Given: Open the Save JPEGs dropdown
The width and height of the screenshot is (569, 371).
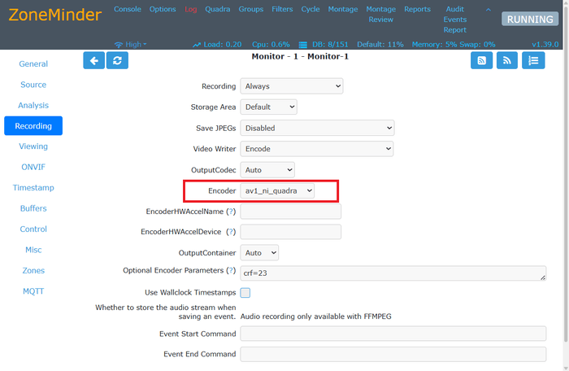Looking at the screenshot, I should tap(316, 128).
